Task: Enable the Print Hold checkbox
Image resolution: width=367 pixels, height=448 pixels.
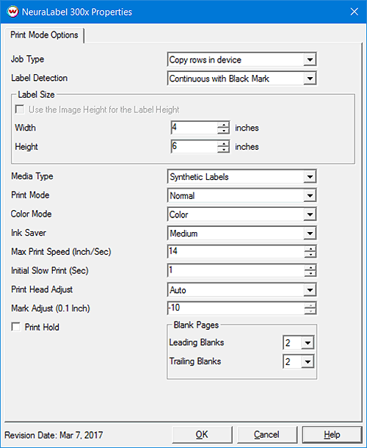Action: point(15,327)
